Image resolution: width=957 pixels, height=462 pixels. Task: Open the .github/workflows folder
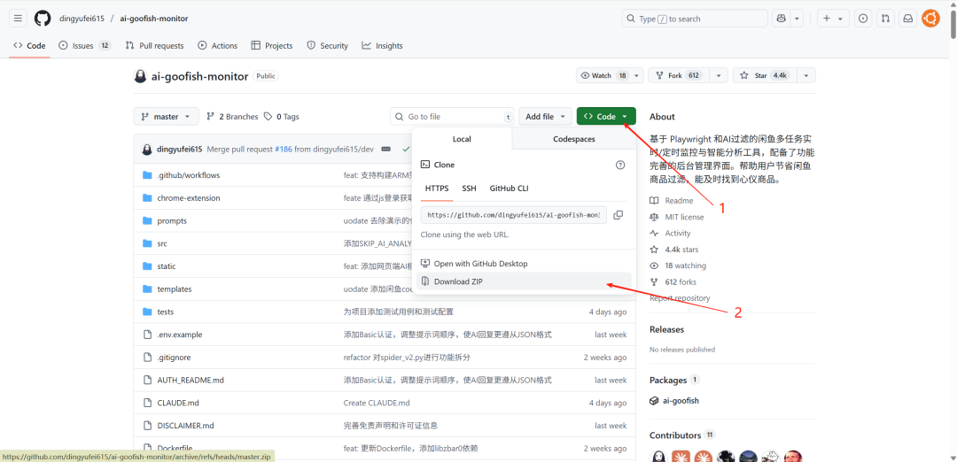click(188, 175)
